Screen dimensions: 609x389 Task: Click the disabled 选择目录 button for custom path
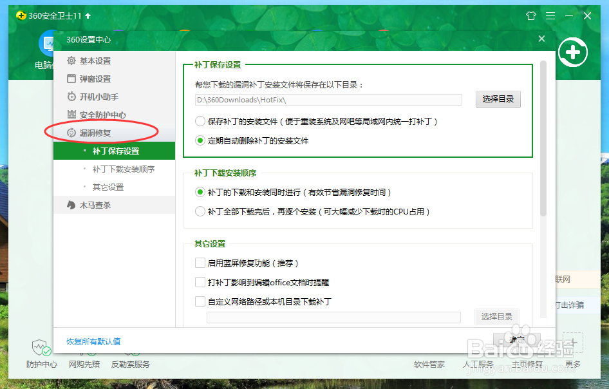tap(497, 317)
